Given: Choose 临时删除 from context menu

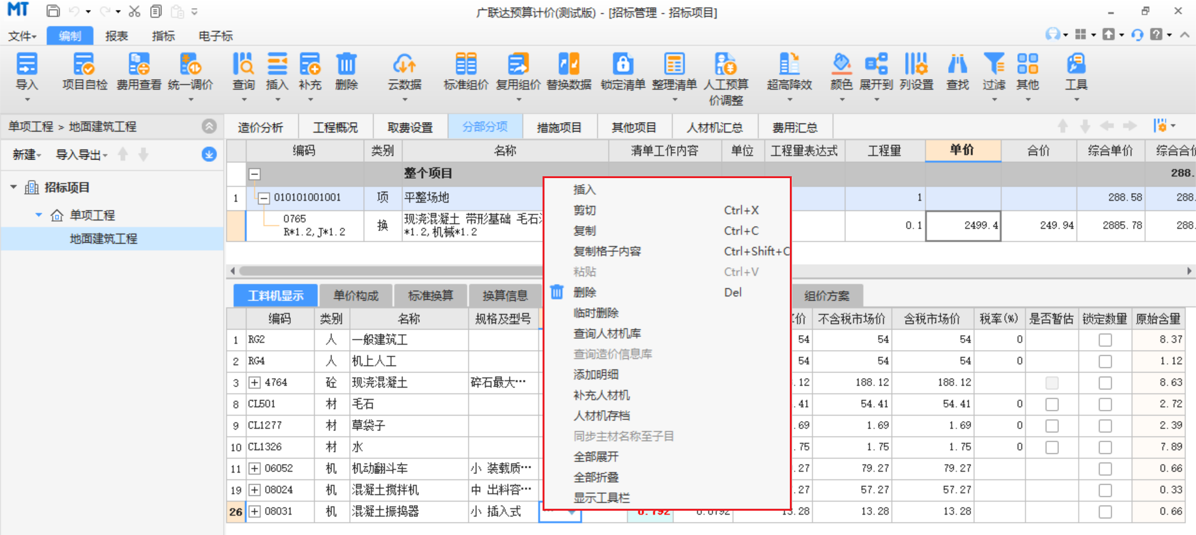Looking at the screenshot, I should pyautogui.click(x=596, y=313).
